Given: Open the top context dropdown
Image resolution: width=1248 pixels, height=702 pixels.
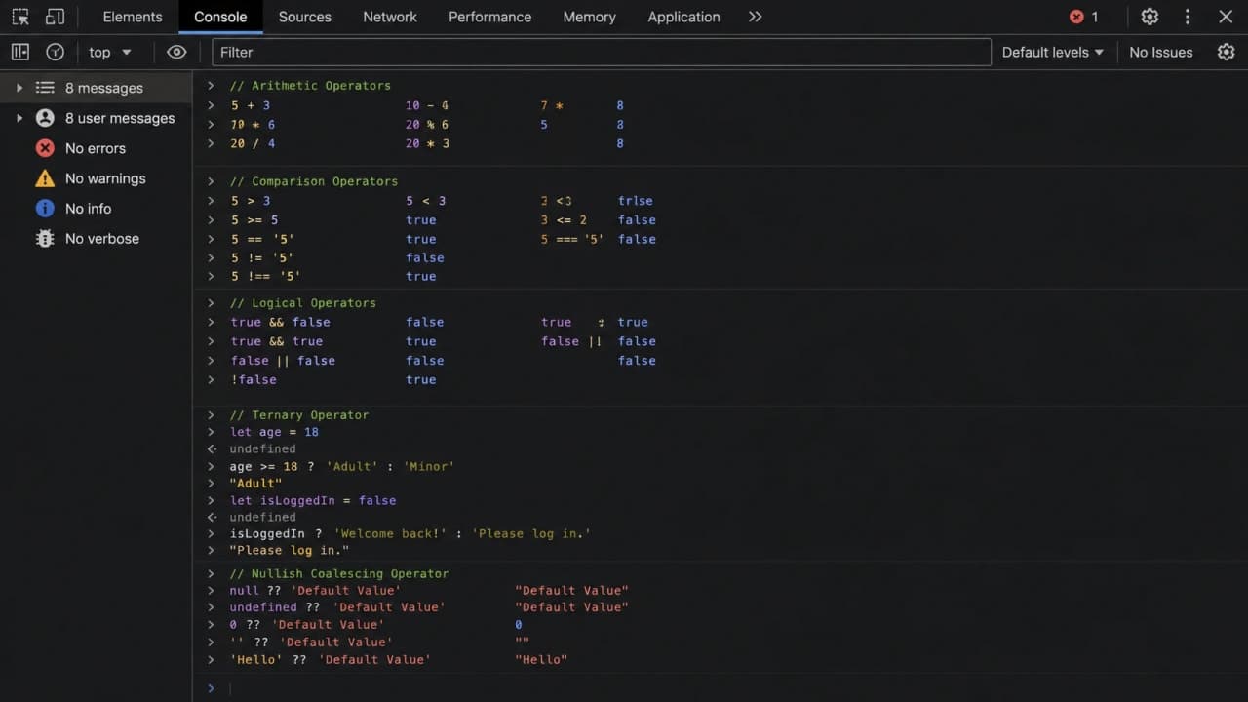Looking at the screenshot, I should click(x=109, y=52).
